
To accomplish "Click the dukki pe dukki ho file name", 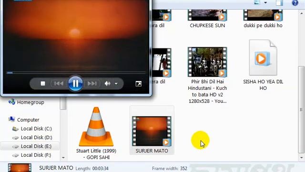I will [x=263, y=25].
